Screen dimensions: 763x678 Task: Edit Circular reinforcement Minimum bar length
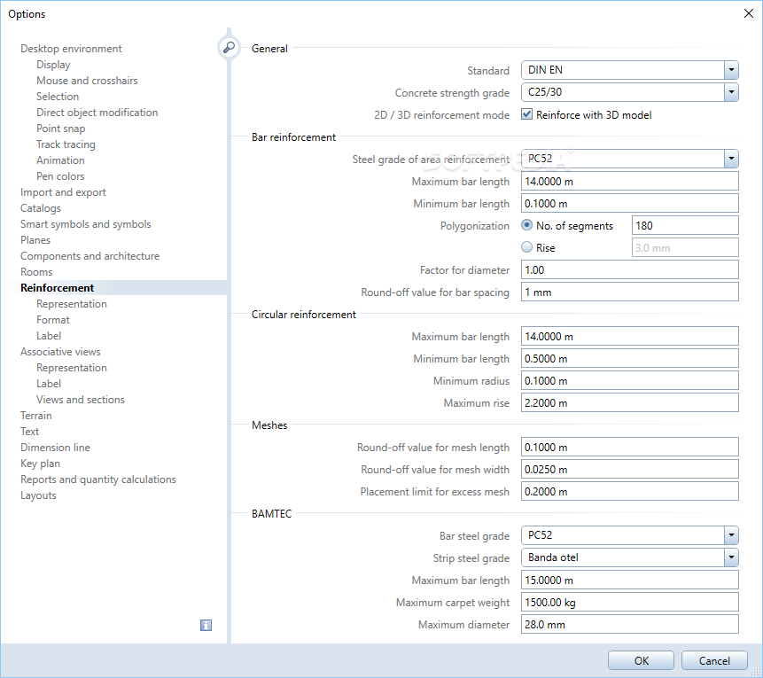point(630,358)
